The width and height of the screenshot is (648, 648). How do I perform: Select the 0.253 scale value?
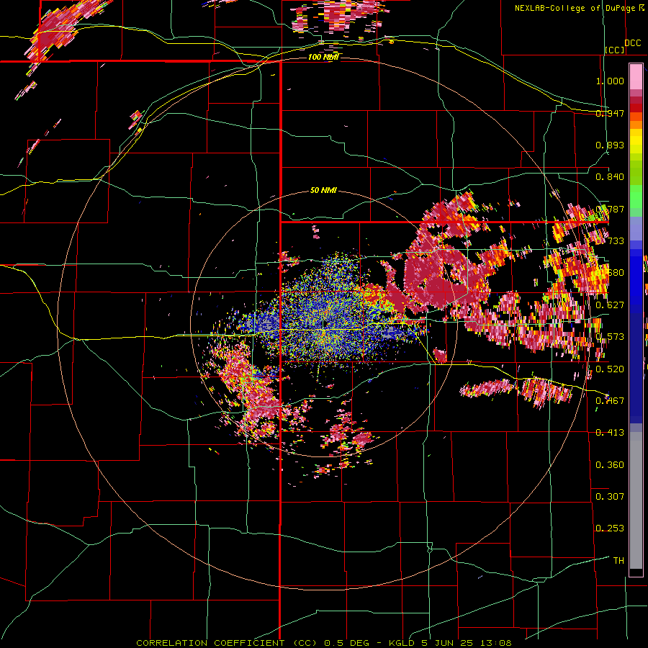(x=610, y=528)
